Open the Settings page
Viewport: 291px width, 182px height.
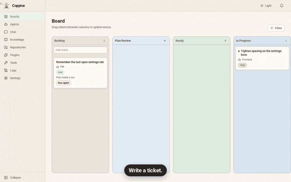tap(23, 78)
